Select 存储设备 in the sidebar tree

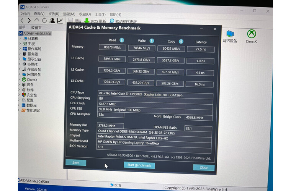tap(34, 70)
